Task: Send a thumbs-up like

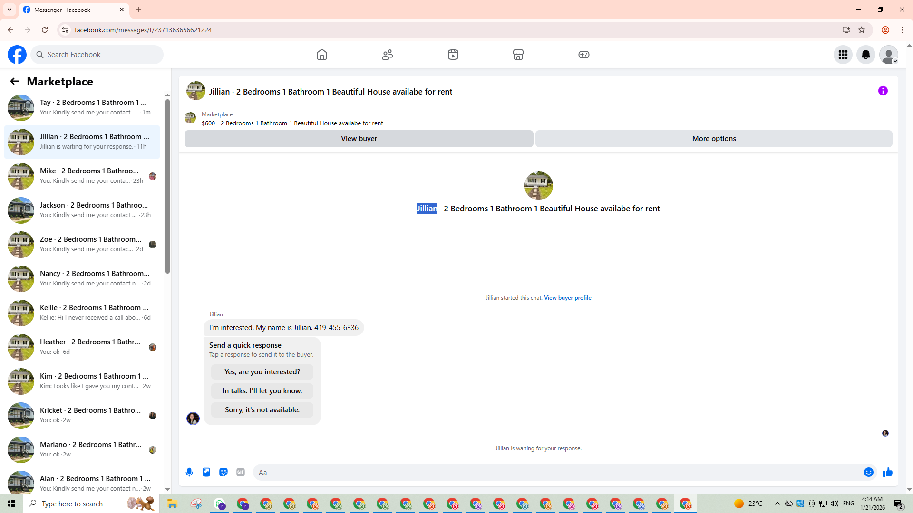Action: point(887,472)
